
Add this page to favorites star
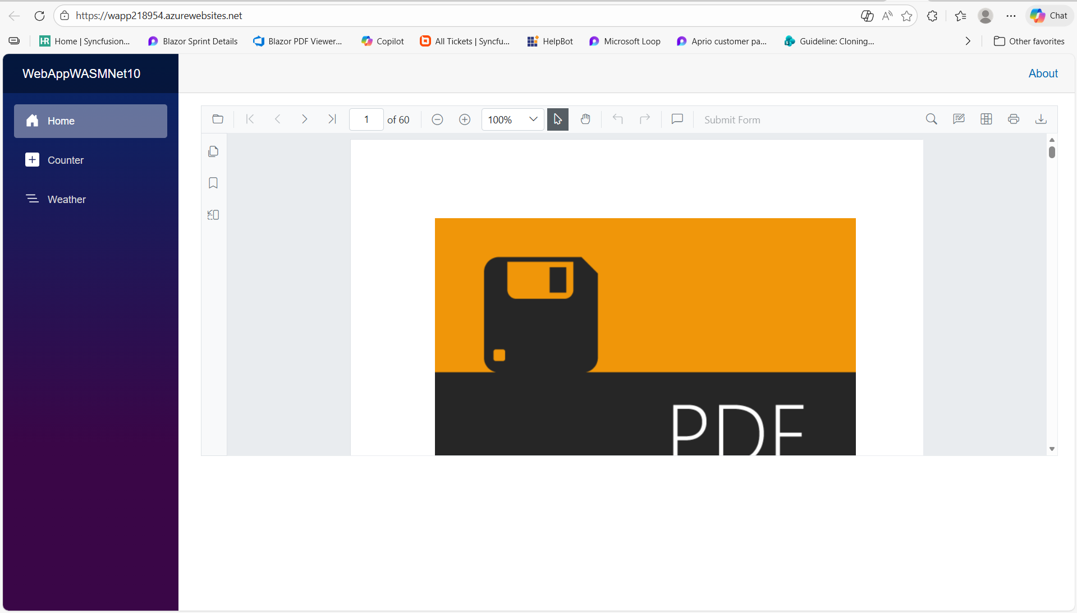click(x=906, y=16)
